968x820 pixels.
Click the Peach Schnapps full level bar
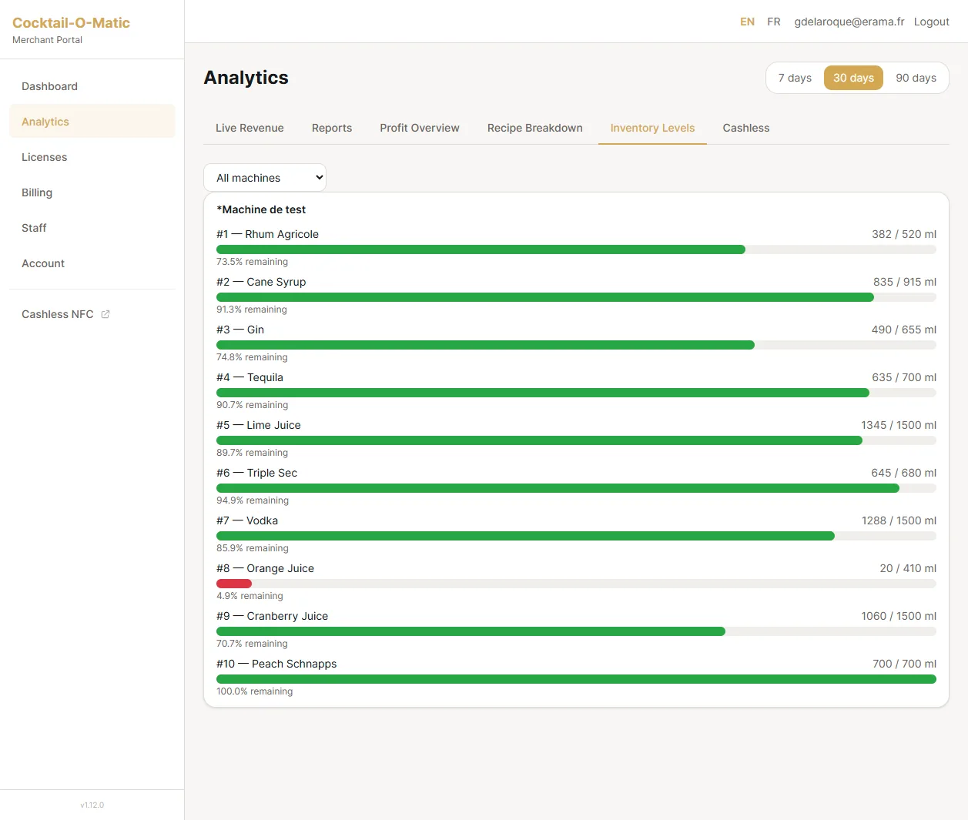(576, 679)
